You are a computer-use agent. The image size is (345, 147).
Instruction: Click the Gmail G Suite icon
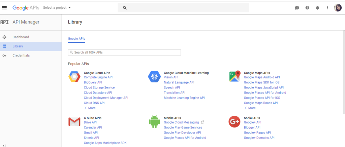(74, 122)
